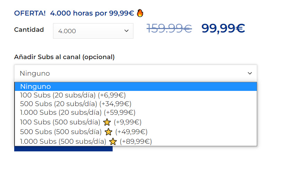Choose 1.000 Subs (500 subs/día) +89,99€
This screenshot has width=289, height=169.
click(135, 141)
